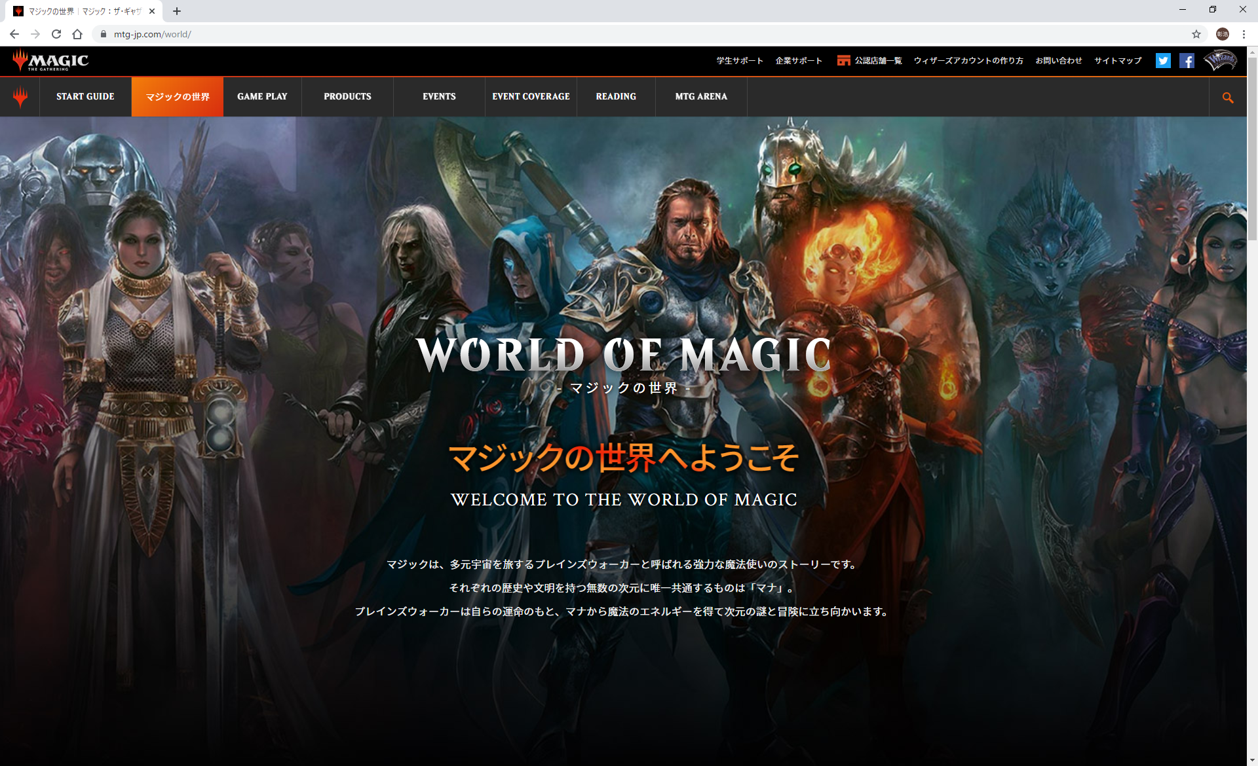
Task: Open the EVENTS menu
Action: 439,97
